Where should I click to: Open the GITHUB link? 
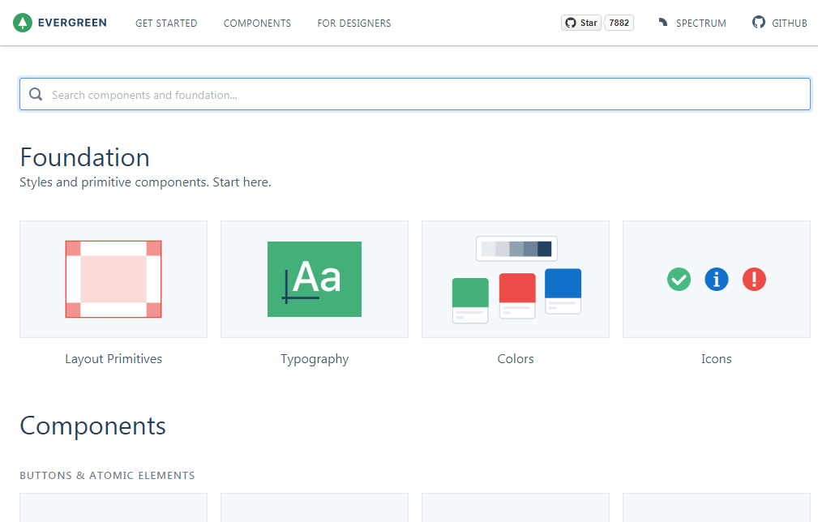[x=790, y=24]
